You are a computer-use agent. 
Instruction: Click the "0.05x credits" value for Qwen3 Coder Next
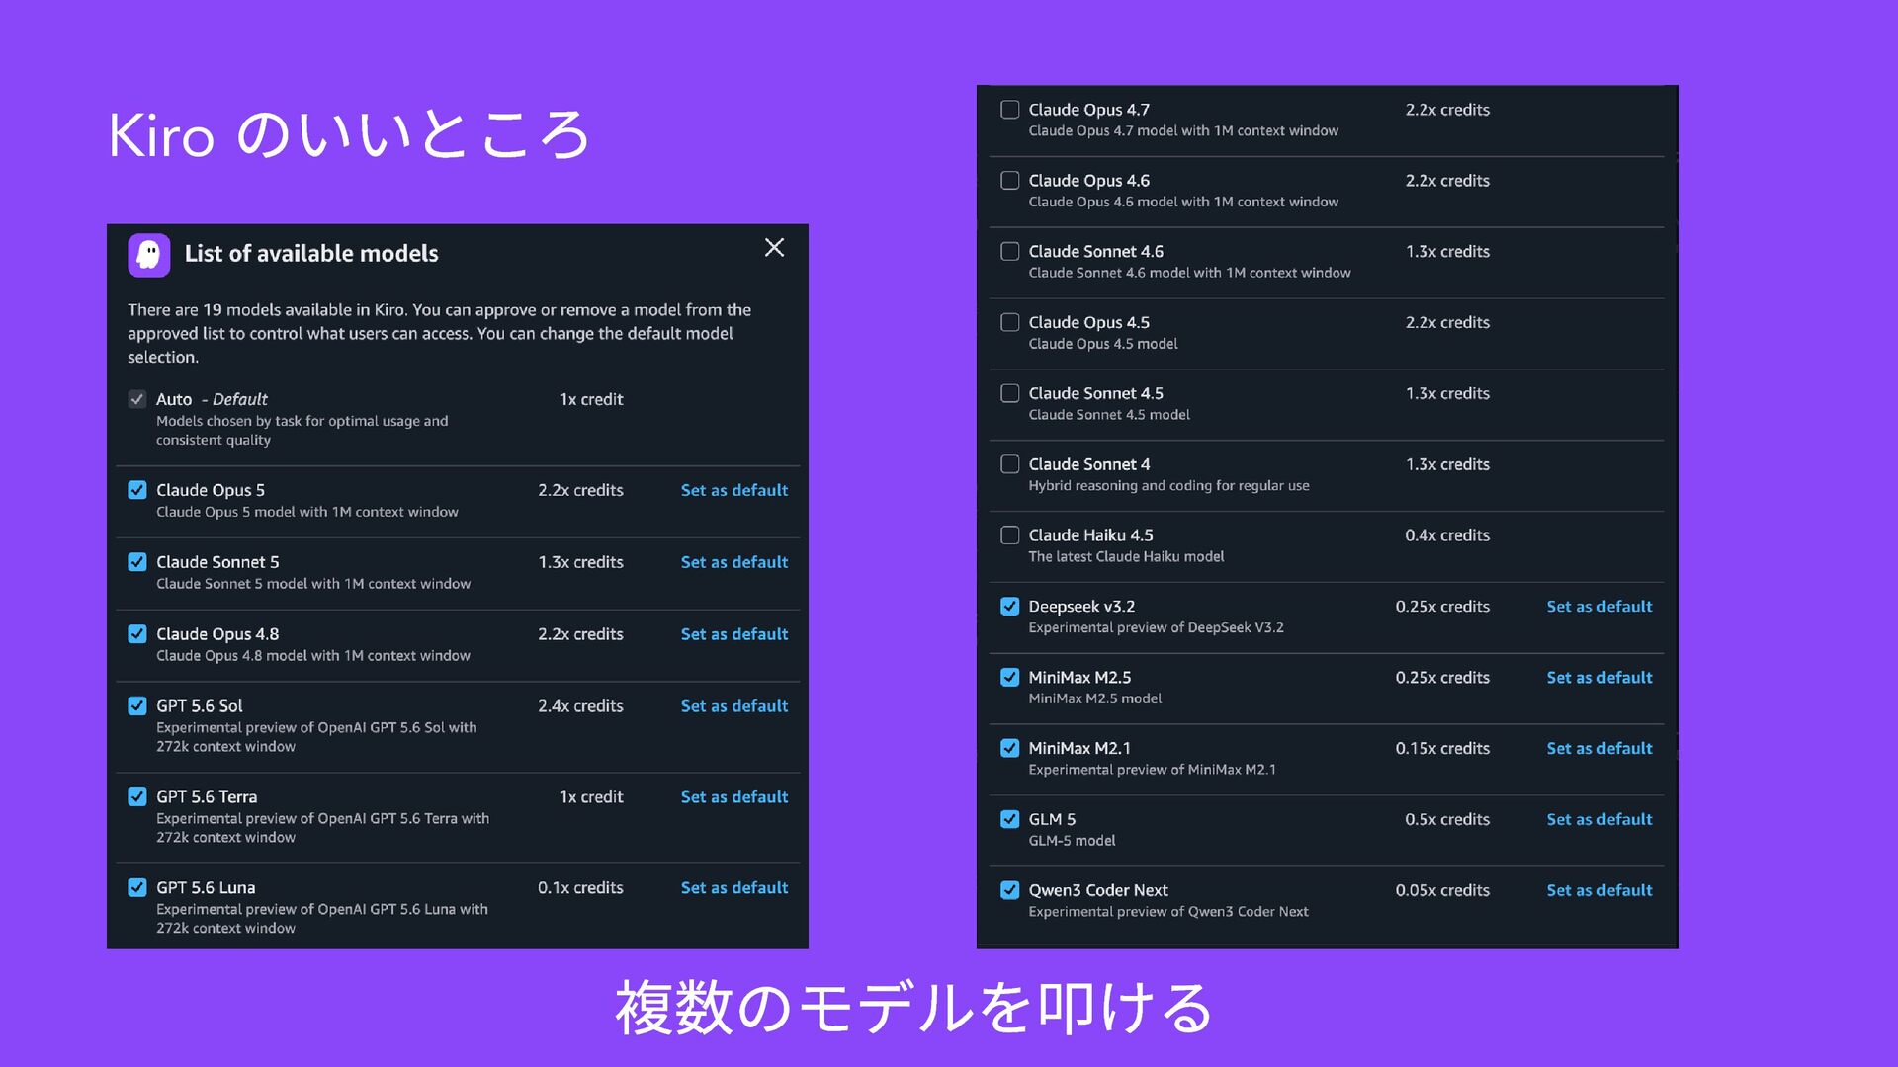[x=1442, y=891]
